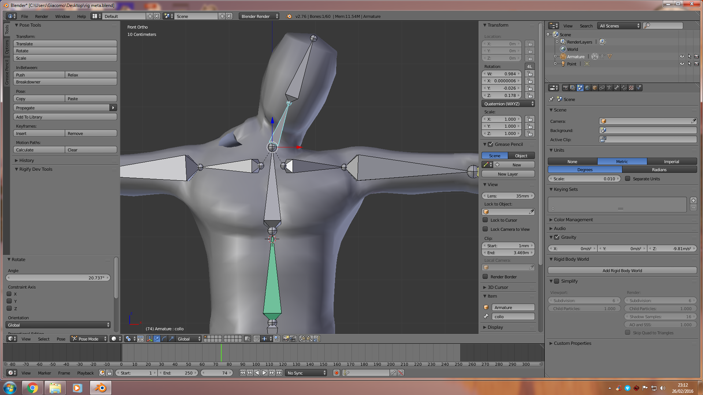Click the OpenGL render animation clapper icon
The width and height of the screenshot is (703, 395).
[293, 339]
